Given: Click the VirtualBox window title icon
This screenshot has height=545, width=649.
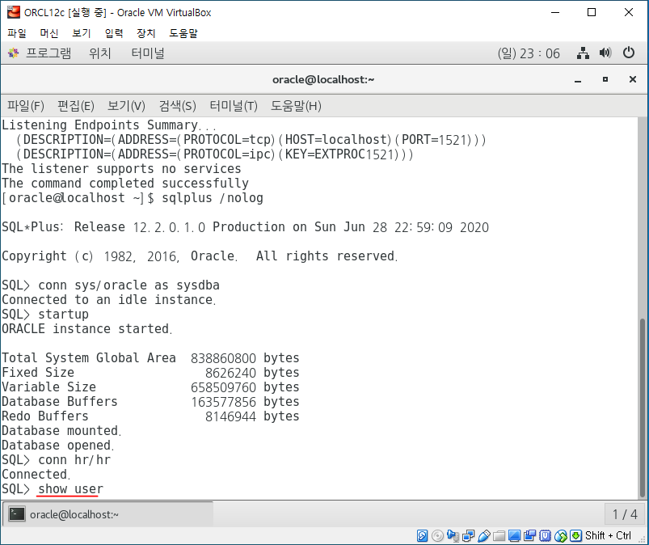Looking at the screenshot, I should [x=13, y=12].
